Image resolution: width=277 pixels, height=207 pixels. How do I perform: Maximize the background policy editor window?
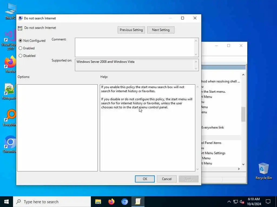(x=229, y=46)
